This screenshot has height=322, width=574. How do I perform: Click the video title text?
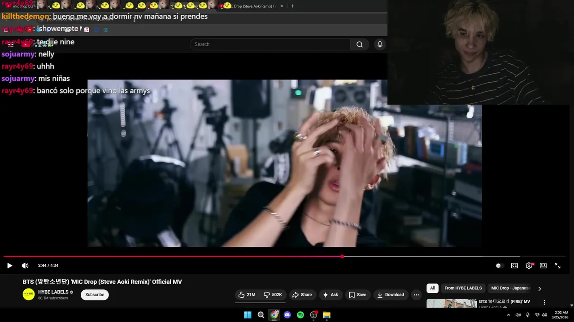click(102, 282)
